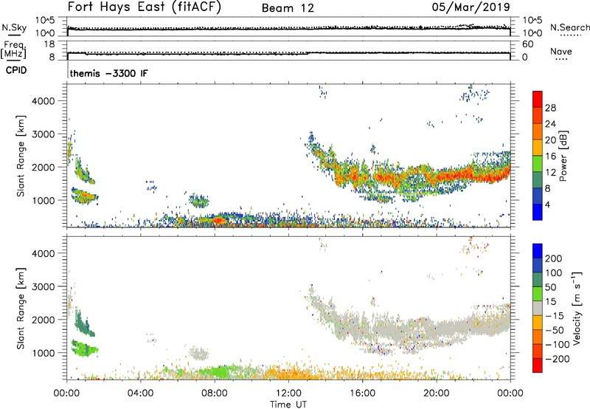Click the "4" label on Power colorbar
Screen dimensions: 590x409
tap(548, 205)
